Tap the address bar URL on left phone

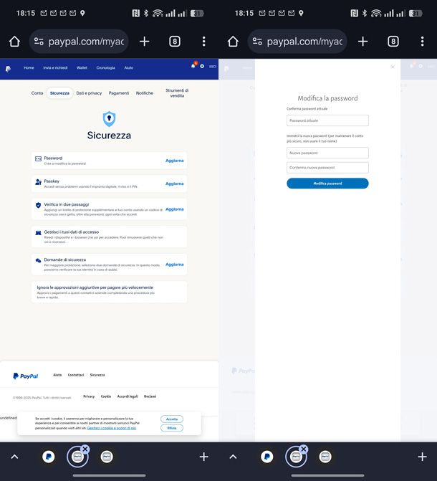point(86,42)
